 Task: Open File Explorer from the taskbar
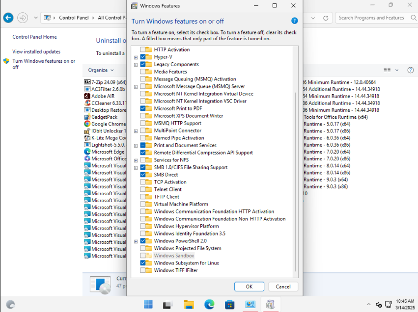189,304
